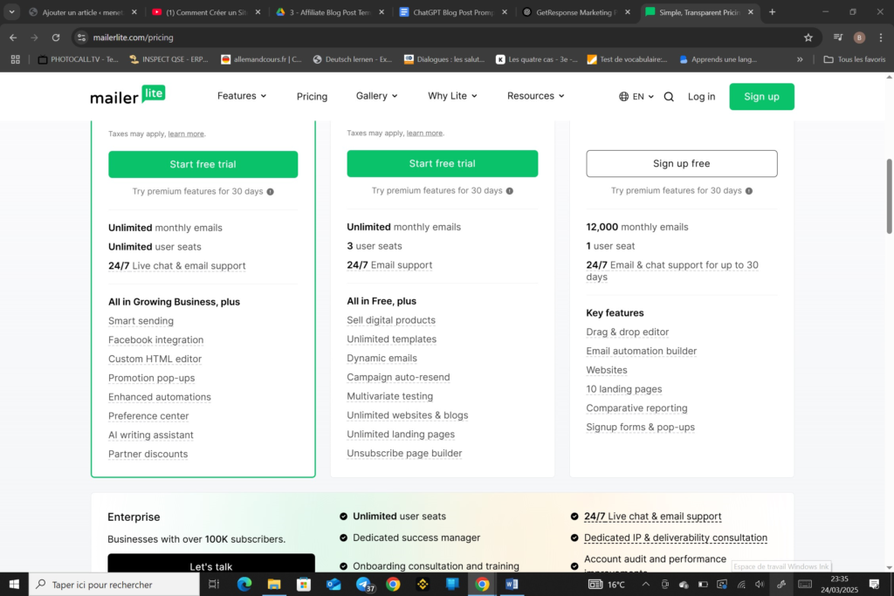Bookmark this page with the star icon
This screenshot has width=894, height=596.
point(808,38)
